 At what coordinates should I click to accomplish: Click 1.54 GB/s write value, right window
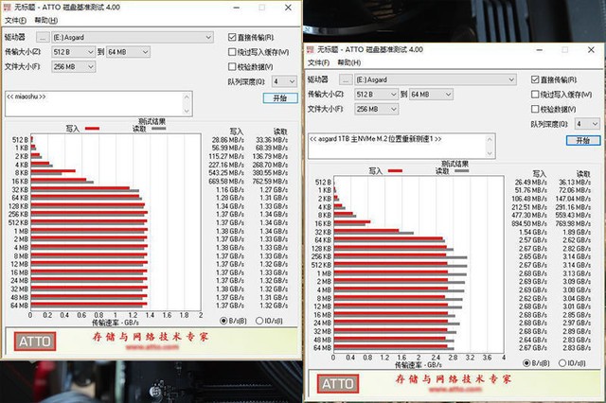533,232
